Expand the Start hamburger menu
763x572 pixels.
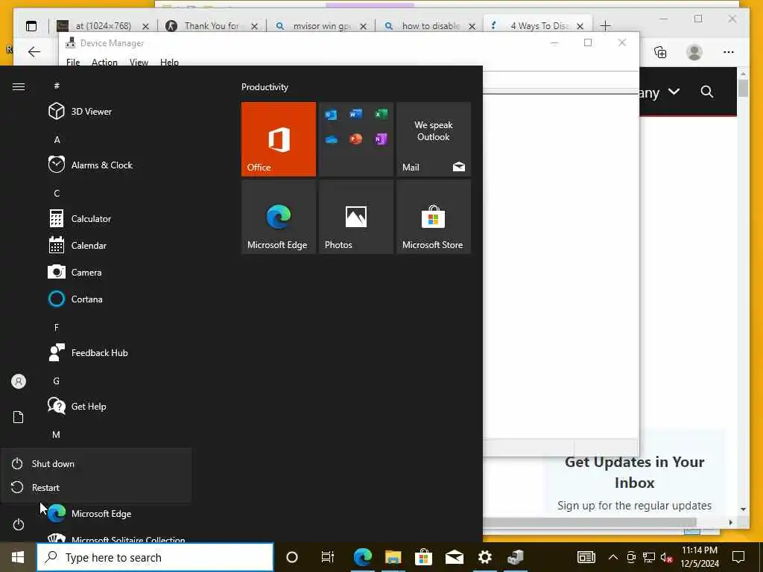19,86
